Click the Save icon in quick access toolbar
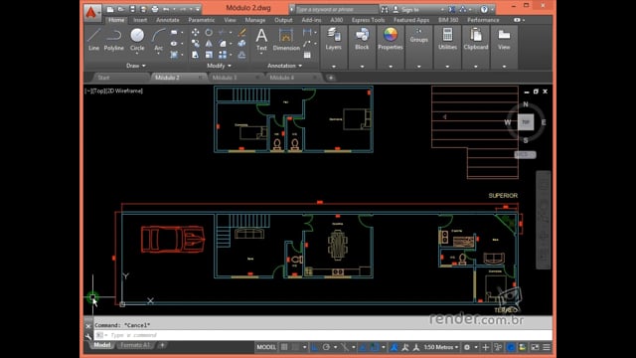636x358 pixels. pyautogui.click(x=132, y=9)
